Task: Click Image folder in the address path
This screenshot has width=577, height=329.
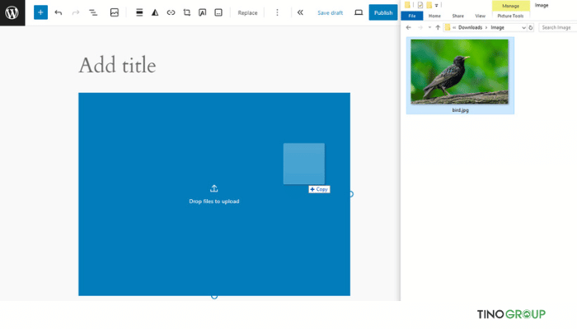Action: tap(497, 27)
